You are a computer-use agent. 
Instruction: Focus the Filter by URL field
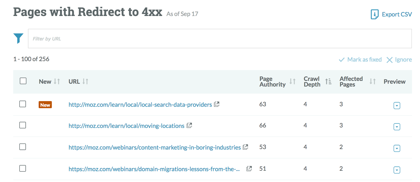(x=219, y=38)
